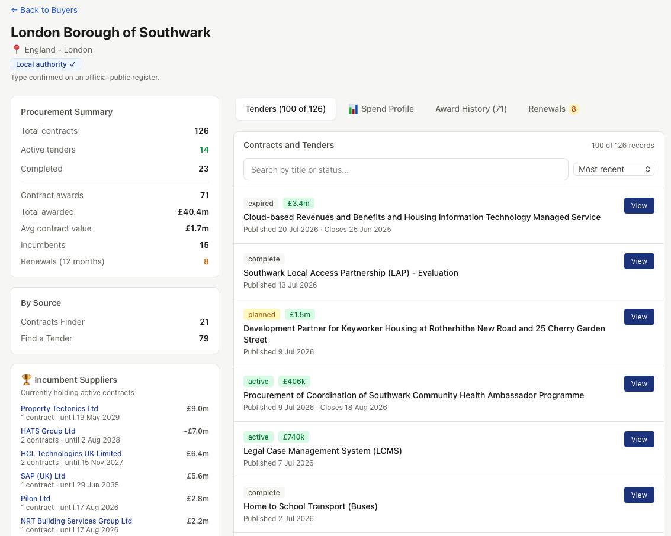View the Southwark Local Access Partnership tender

tap(639, 261)
